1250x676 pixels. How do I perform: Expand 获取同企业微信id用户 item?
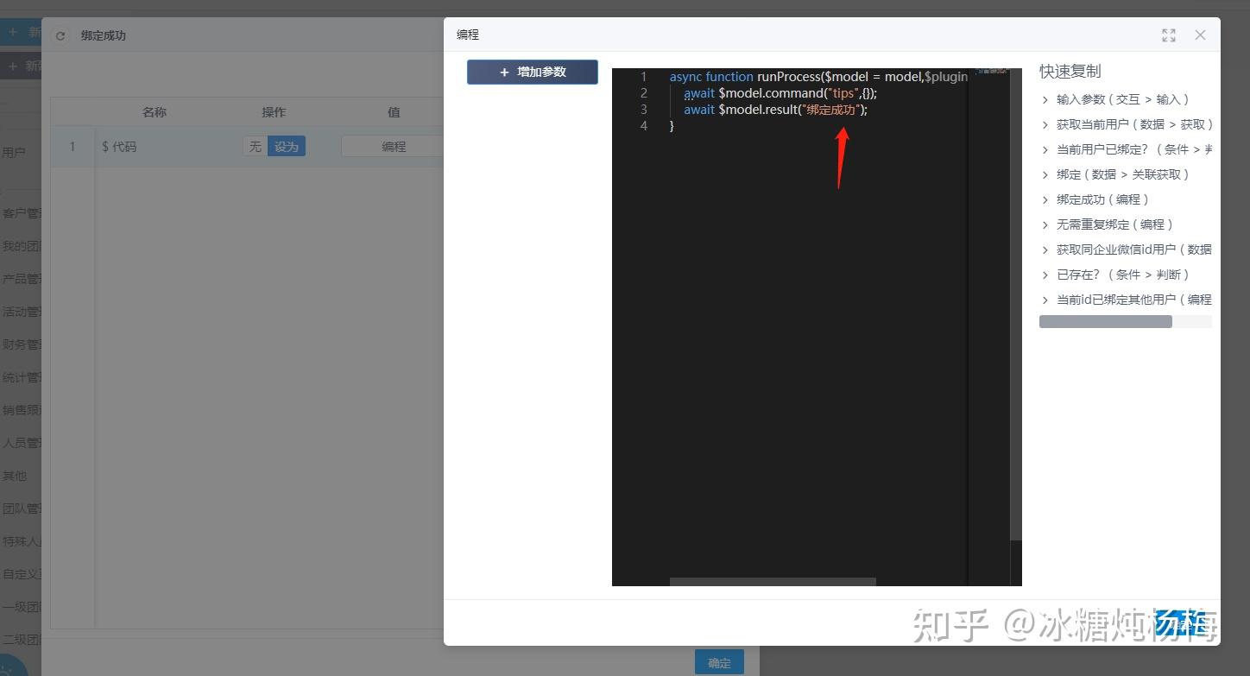click(1045, 250)
